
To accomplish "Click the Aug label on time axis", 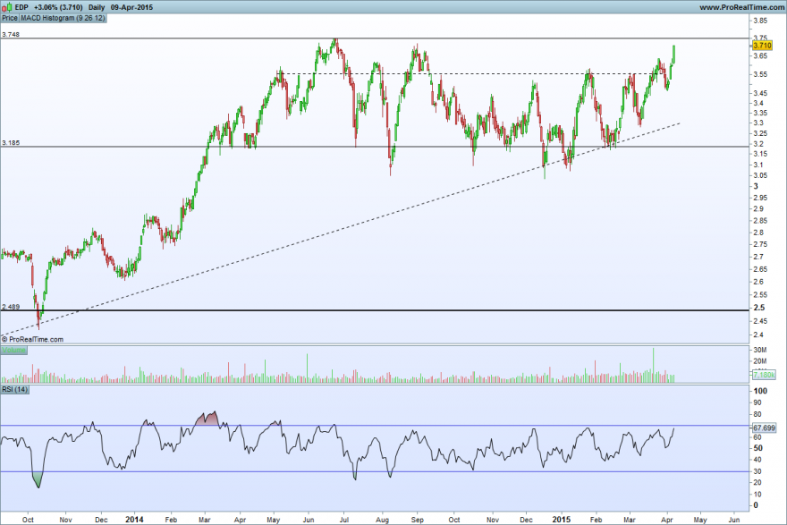I will coord(383,520).
